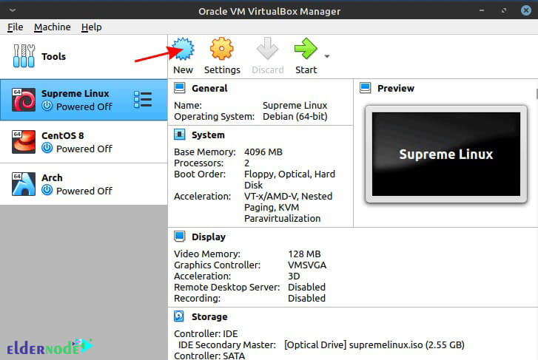Click the Tools label in sidebar
Screen dimensions: 538x360
coord(53,57)
